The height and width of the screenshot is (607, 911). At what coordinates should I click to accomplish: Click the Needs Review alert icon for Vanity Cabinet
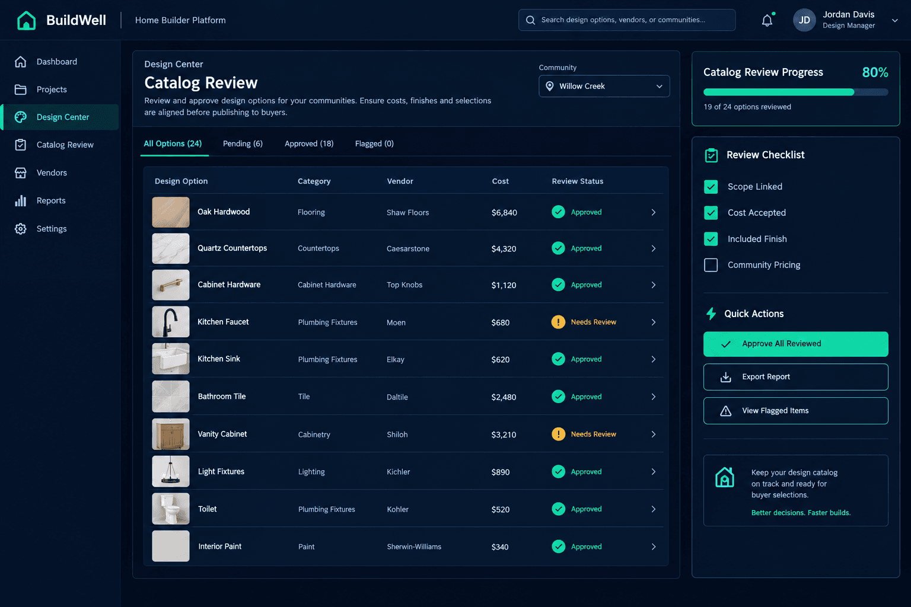(x=558, y=434)
